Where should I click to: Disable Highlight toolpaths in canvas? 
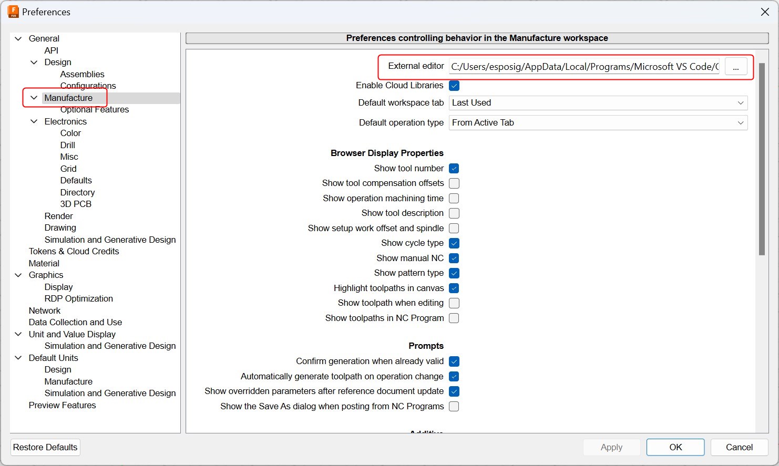tap(454, 288)
